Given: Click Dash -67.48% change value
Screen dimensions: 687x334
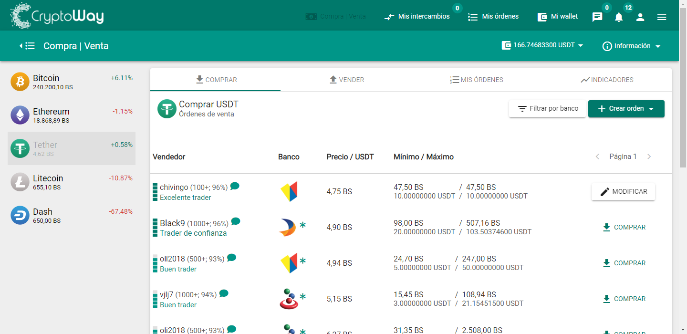Looking at the screenshot, I should click(x=121, y=211).
